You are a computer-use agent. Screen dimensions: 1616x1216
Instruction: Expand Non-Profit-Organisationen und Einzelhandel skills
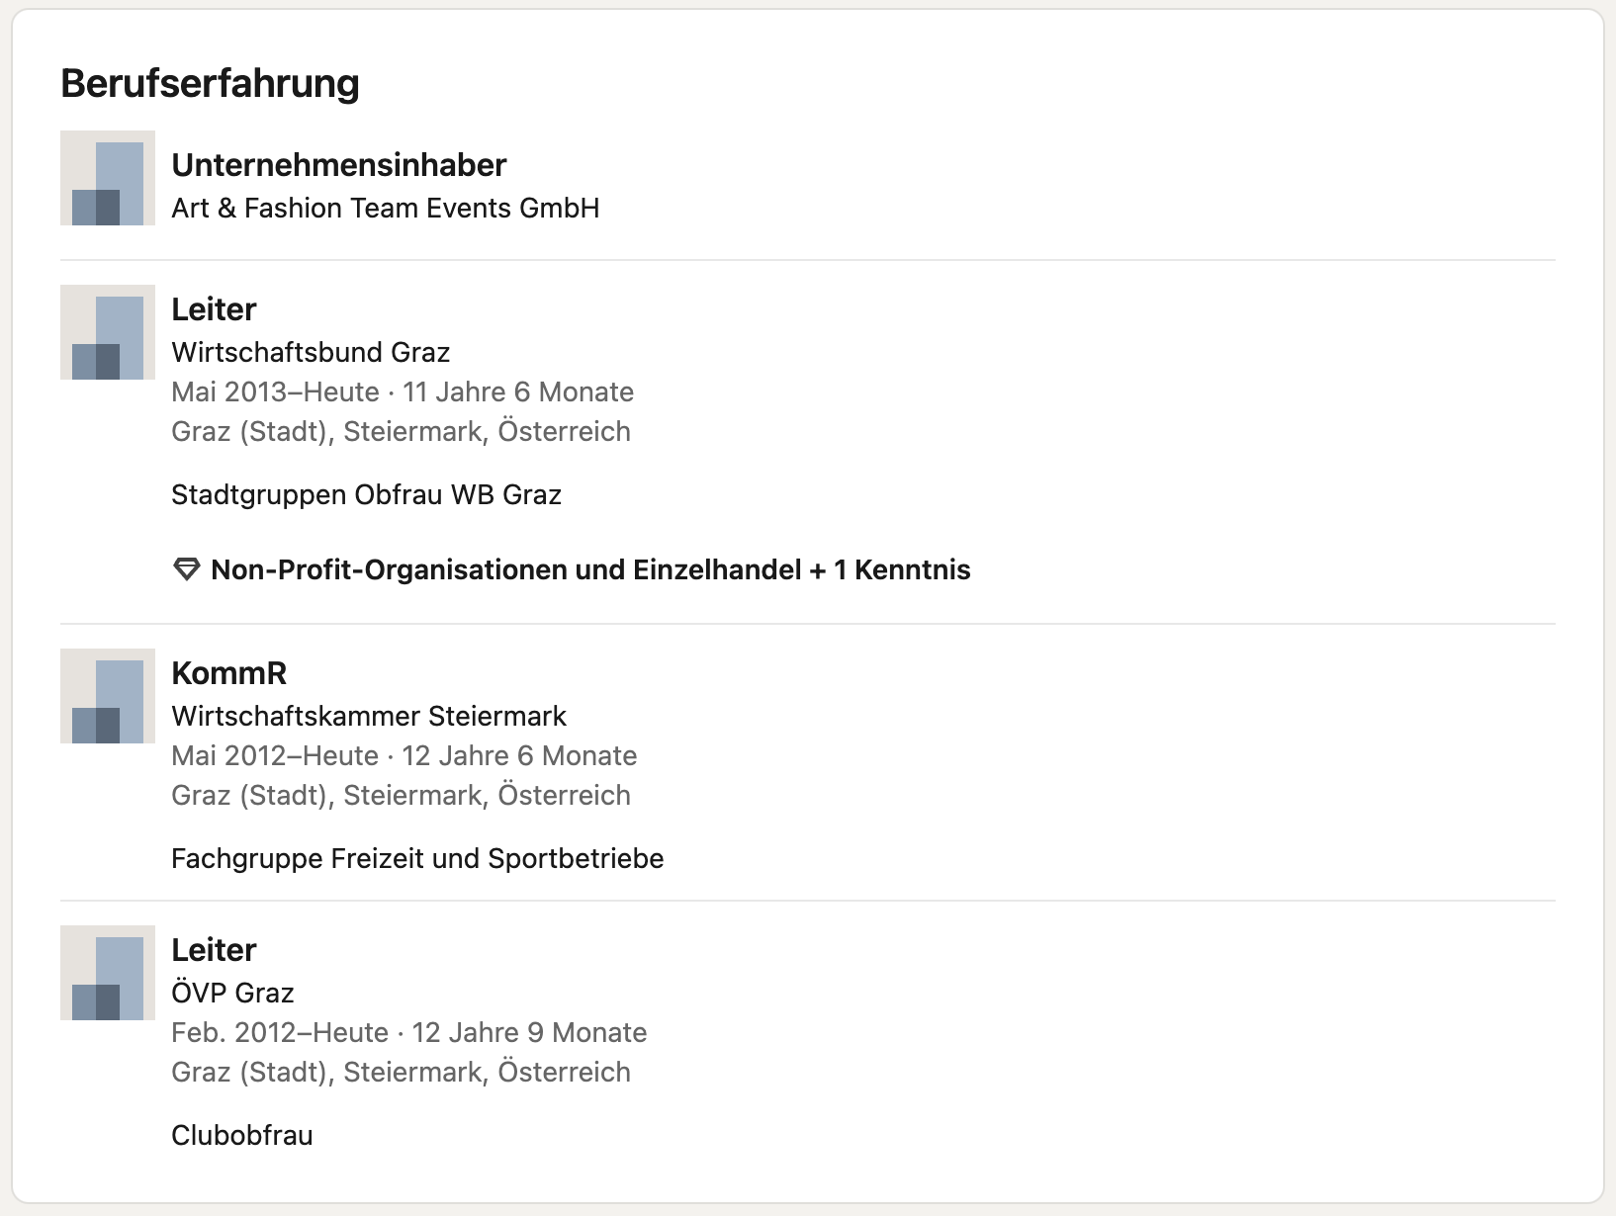pos(590,569)
